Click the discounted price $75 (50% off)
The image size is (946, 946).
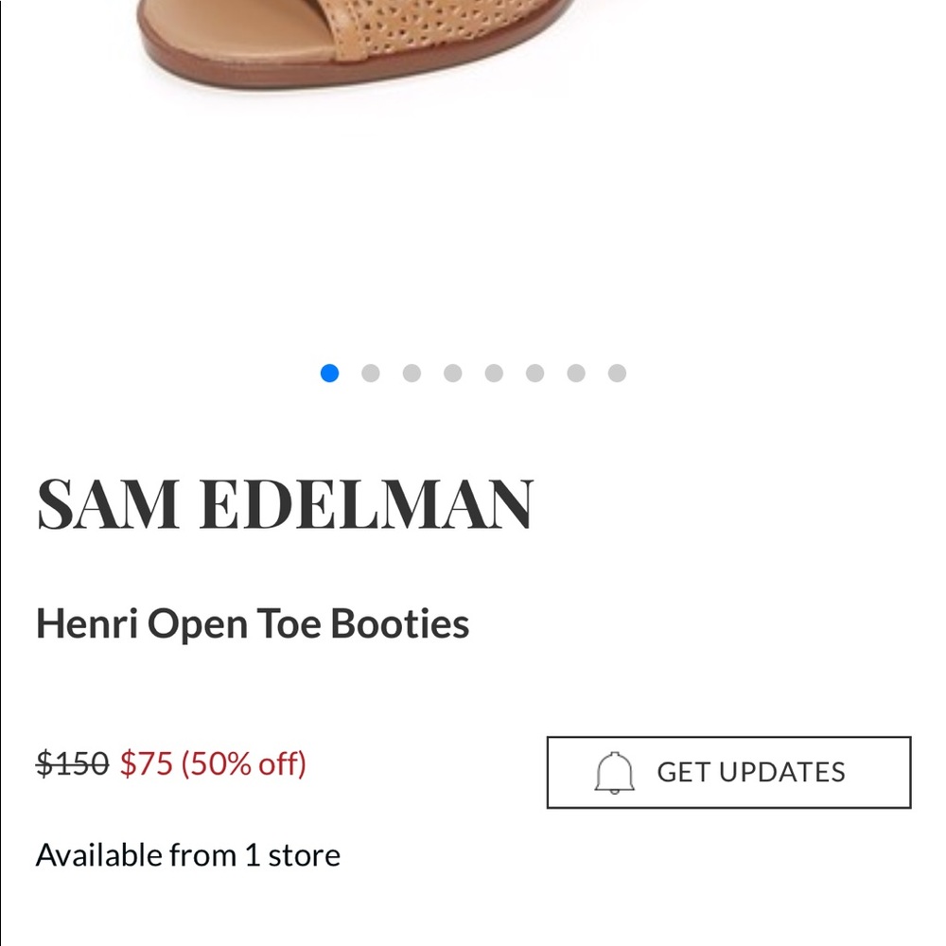click(x=213, y=762)
